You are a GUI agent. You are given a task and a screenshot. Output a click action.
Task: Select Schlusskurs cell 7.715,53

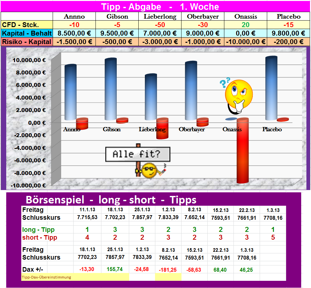[x=87, y=217]
